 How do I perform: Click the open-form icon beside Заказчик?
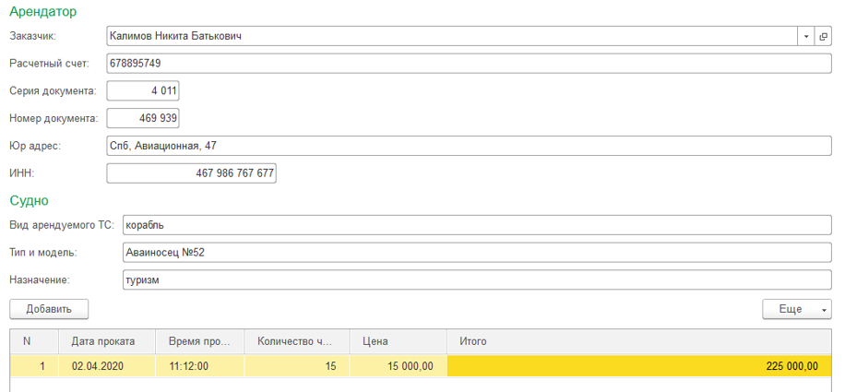pos(823,36)
